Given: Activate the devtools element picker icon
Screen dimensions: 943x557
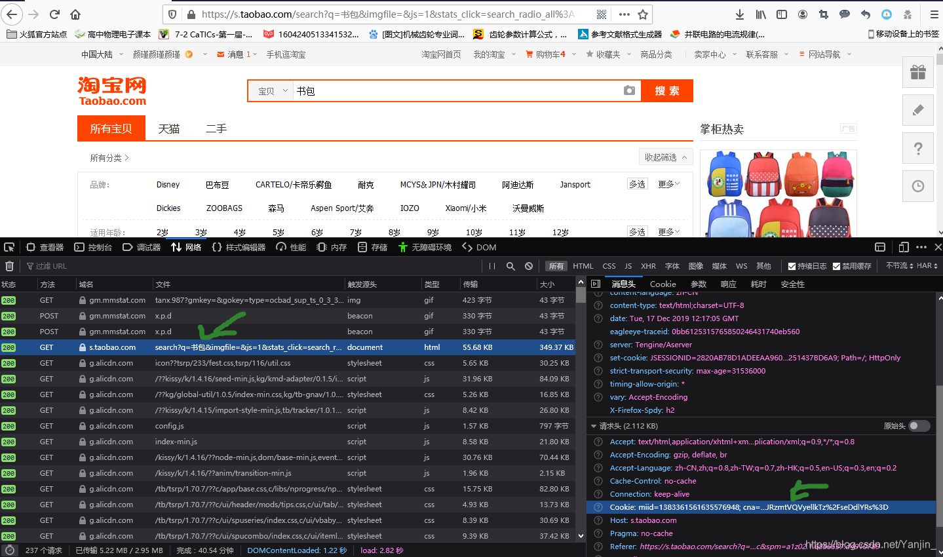Looking at the screenshot, I should point(9,247).
